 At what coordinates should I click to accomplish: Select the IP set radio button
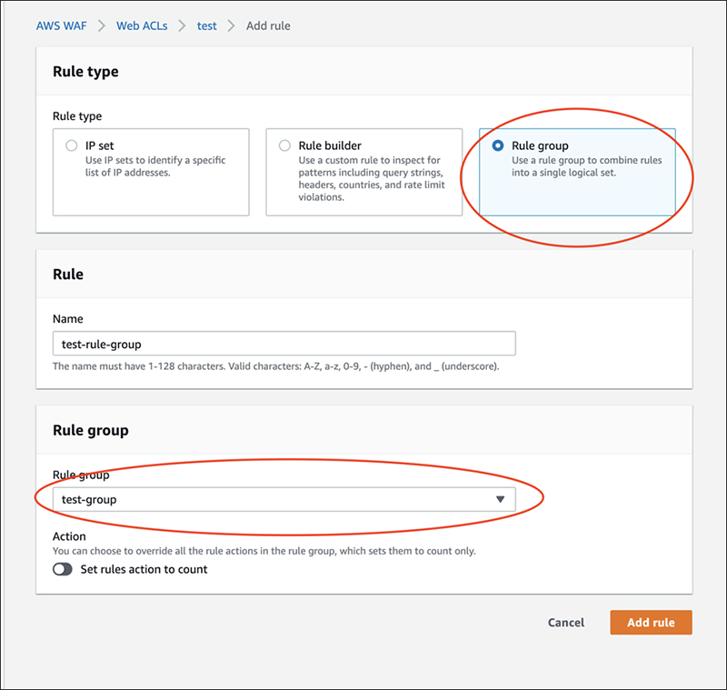click(x=72, y=145)
